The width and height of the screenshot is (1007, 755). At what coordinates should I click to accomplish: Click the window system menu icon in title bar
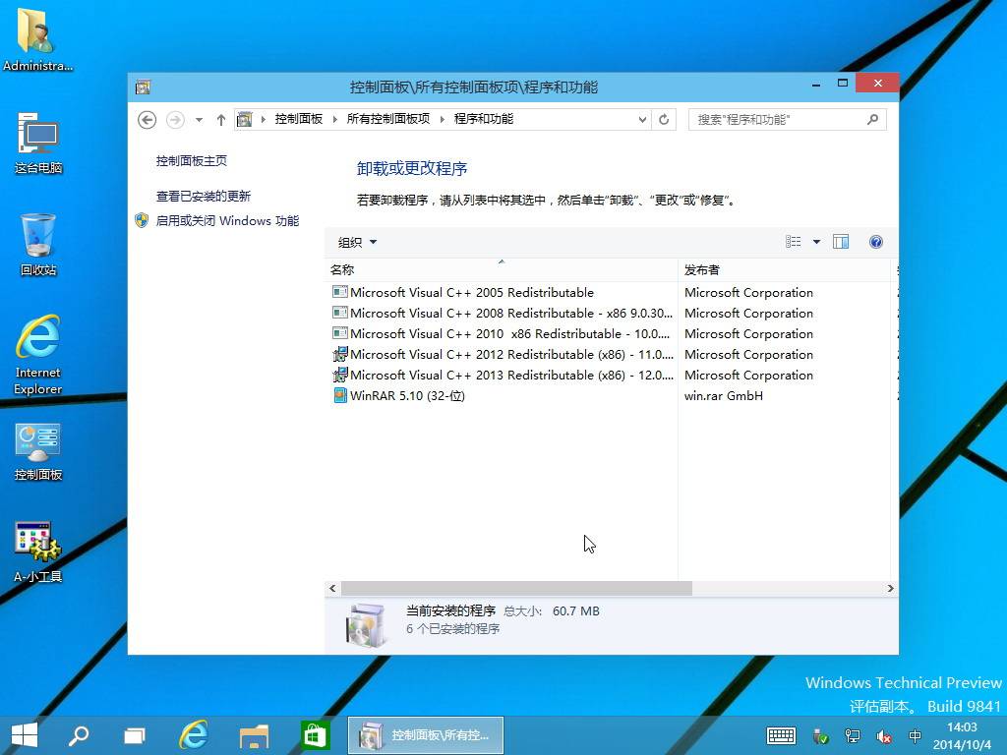143,87
